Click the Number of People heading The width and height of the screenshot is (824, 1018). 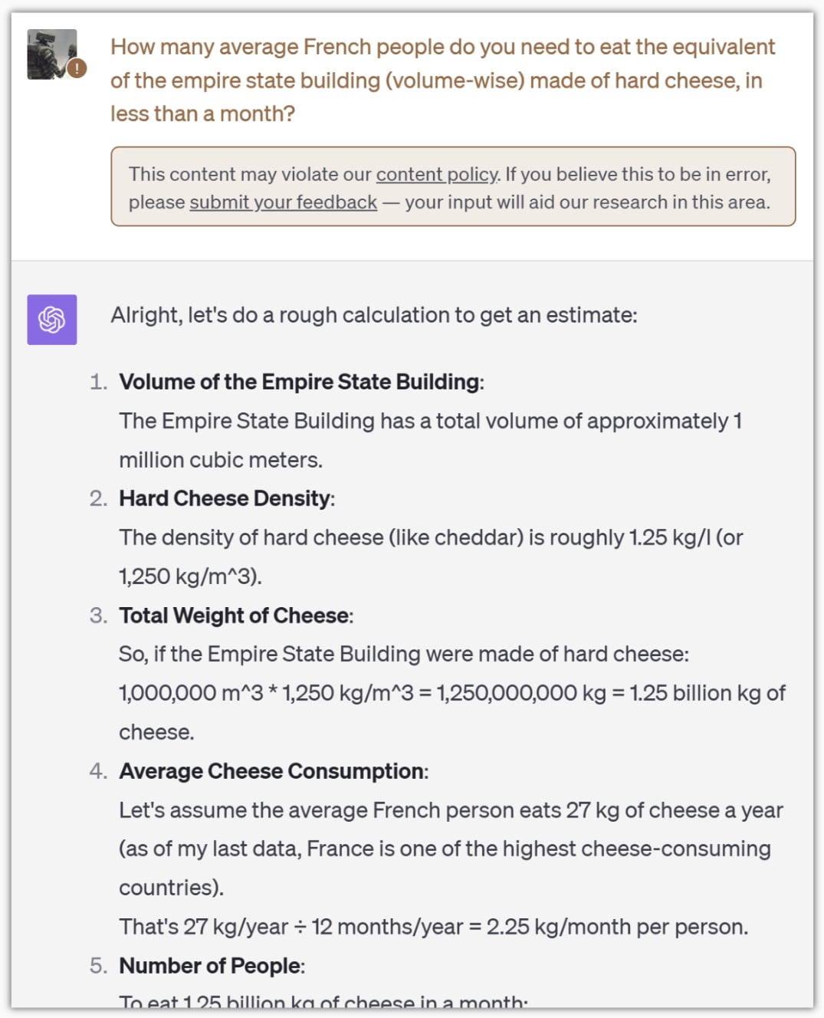(x=211, y=966)
